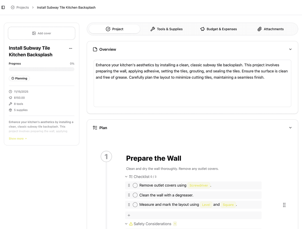Viewport: 302px width, 229px height.
Task: Click the drag handle dots right of checklist
Action: pyautogui.click(x=284, y=205)
